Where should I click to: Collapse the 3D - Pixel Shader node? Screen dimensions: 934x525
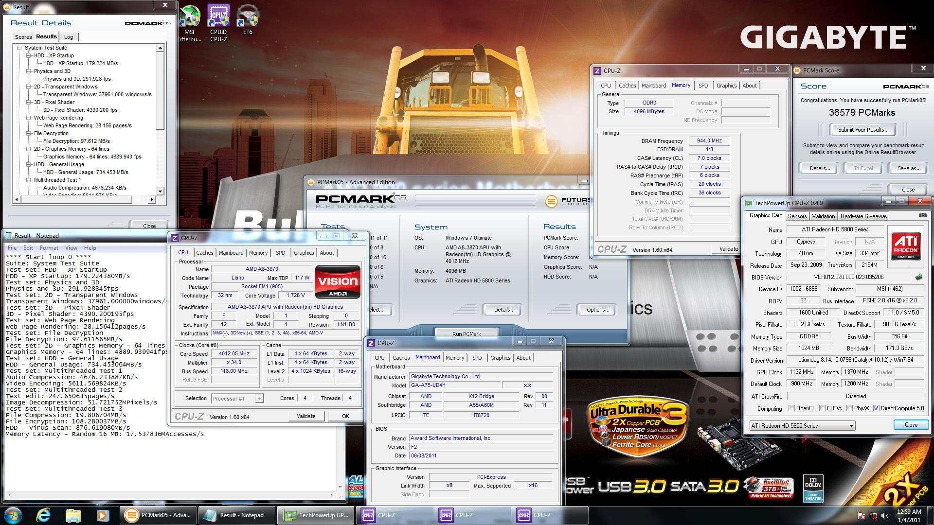coord(29,102)
